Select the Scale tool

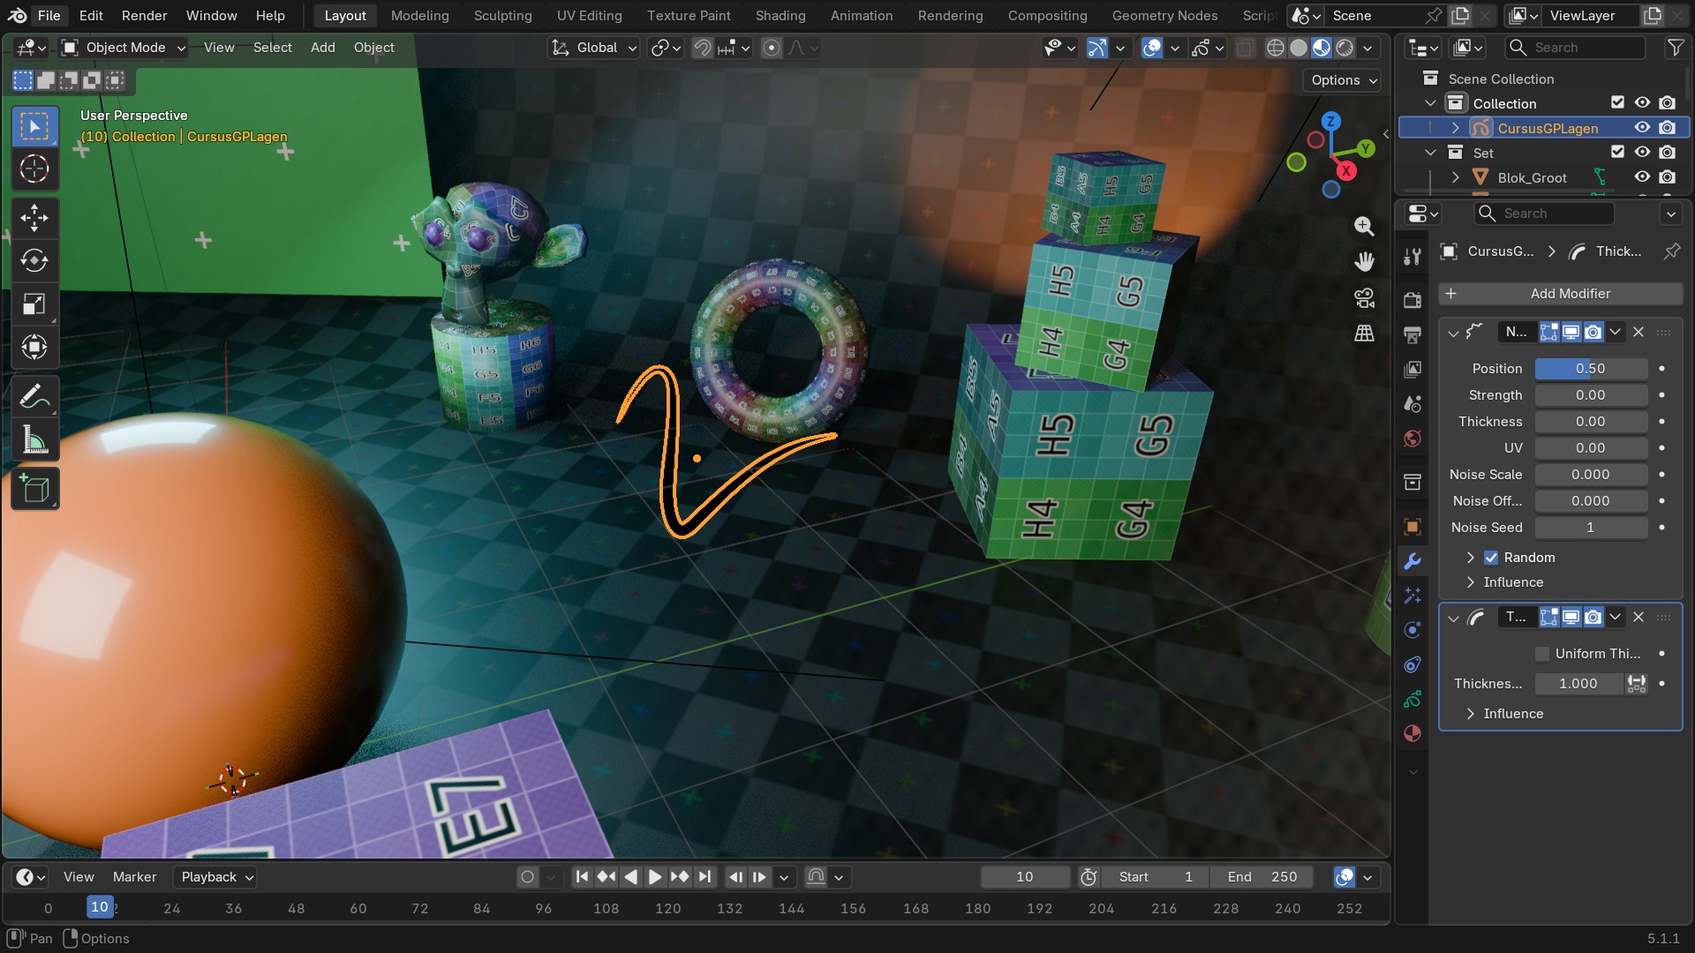pyautogui.click(x=34, y=304)
